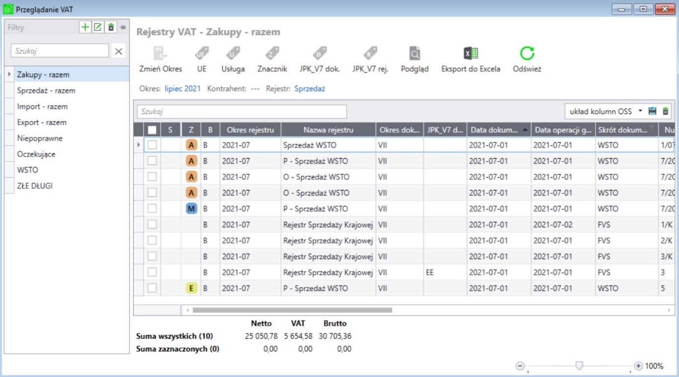Image resolution: width=679 pixels, height=377 pixels.
Task: Refresh the list with the Odśwież icon
Action: point(527,53)
